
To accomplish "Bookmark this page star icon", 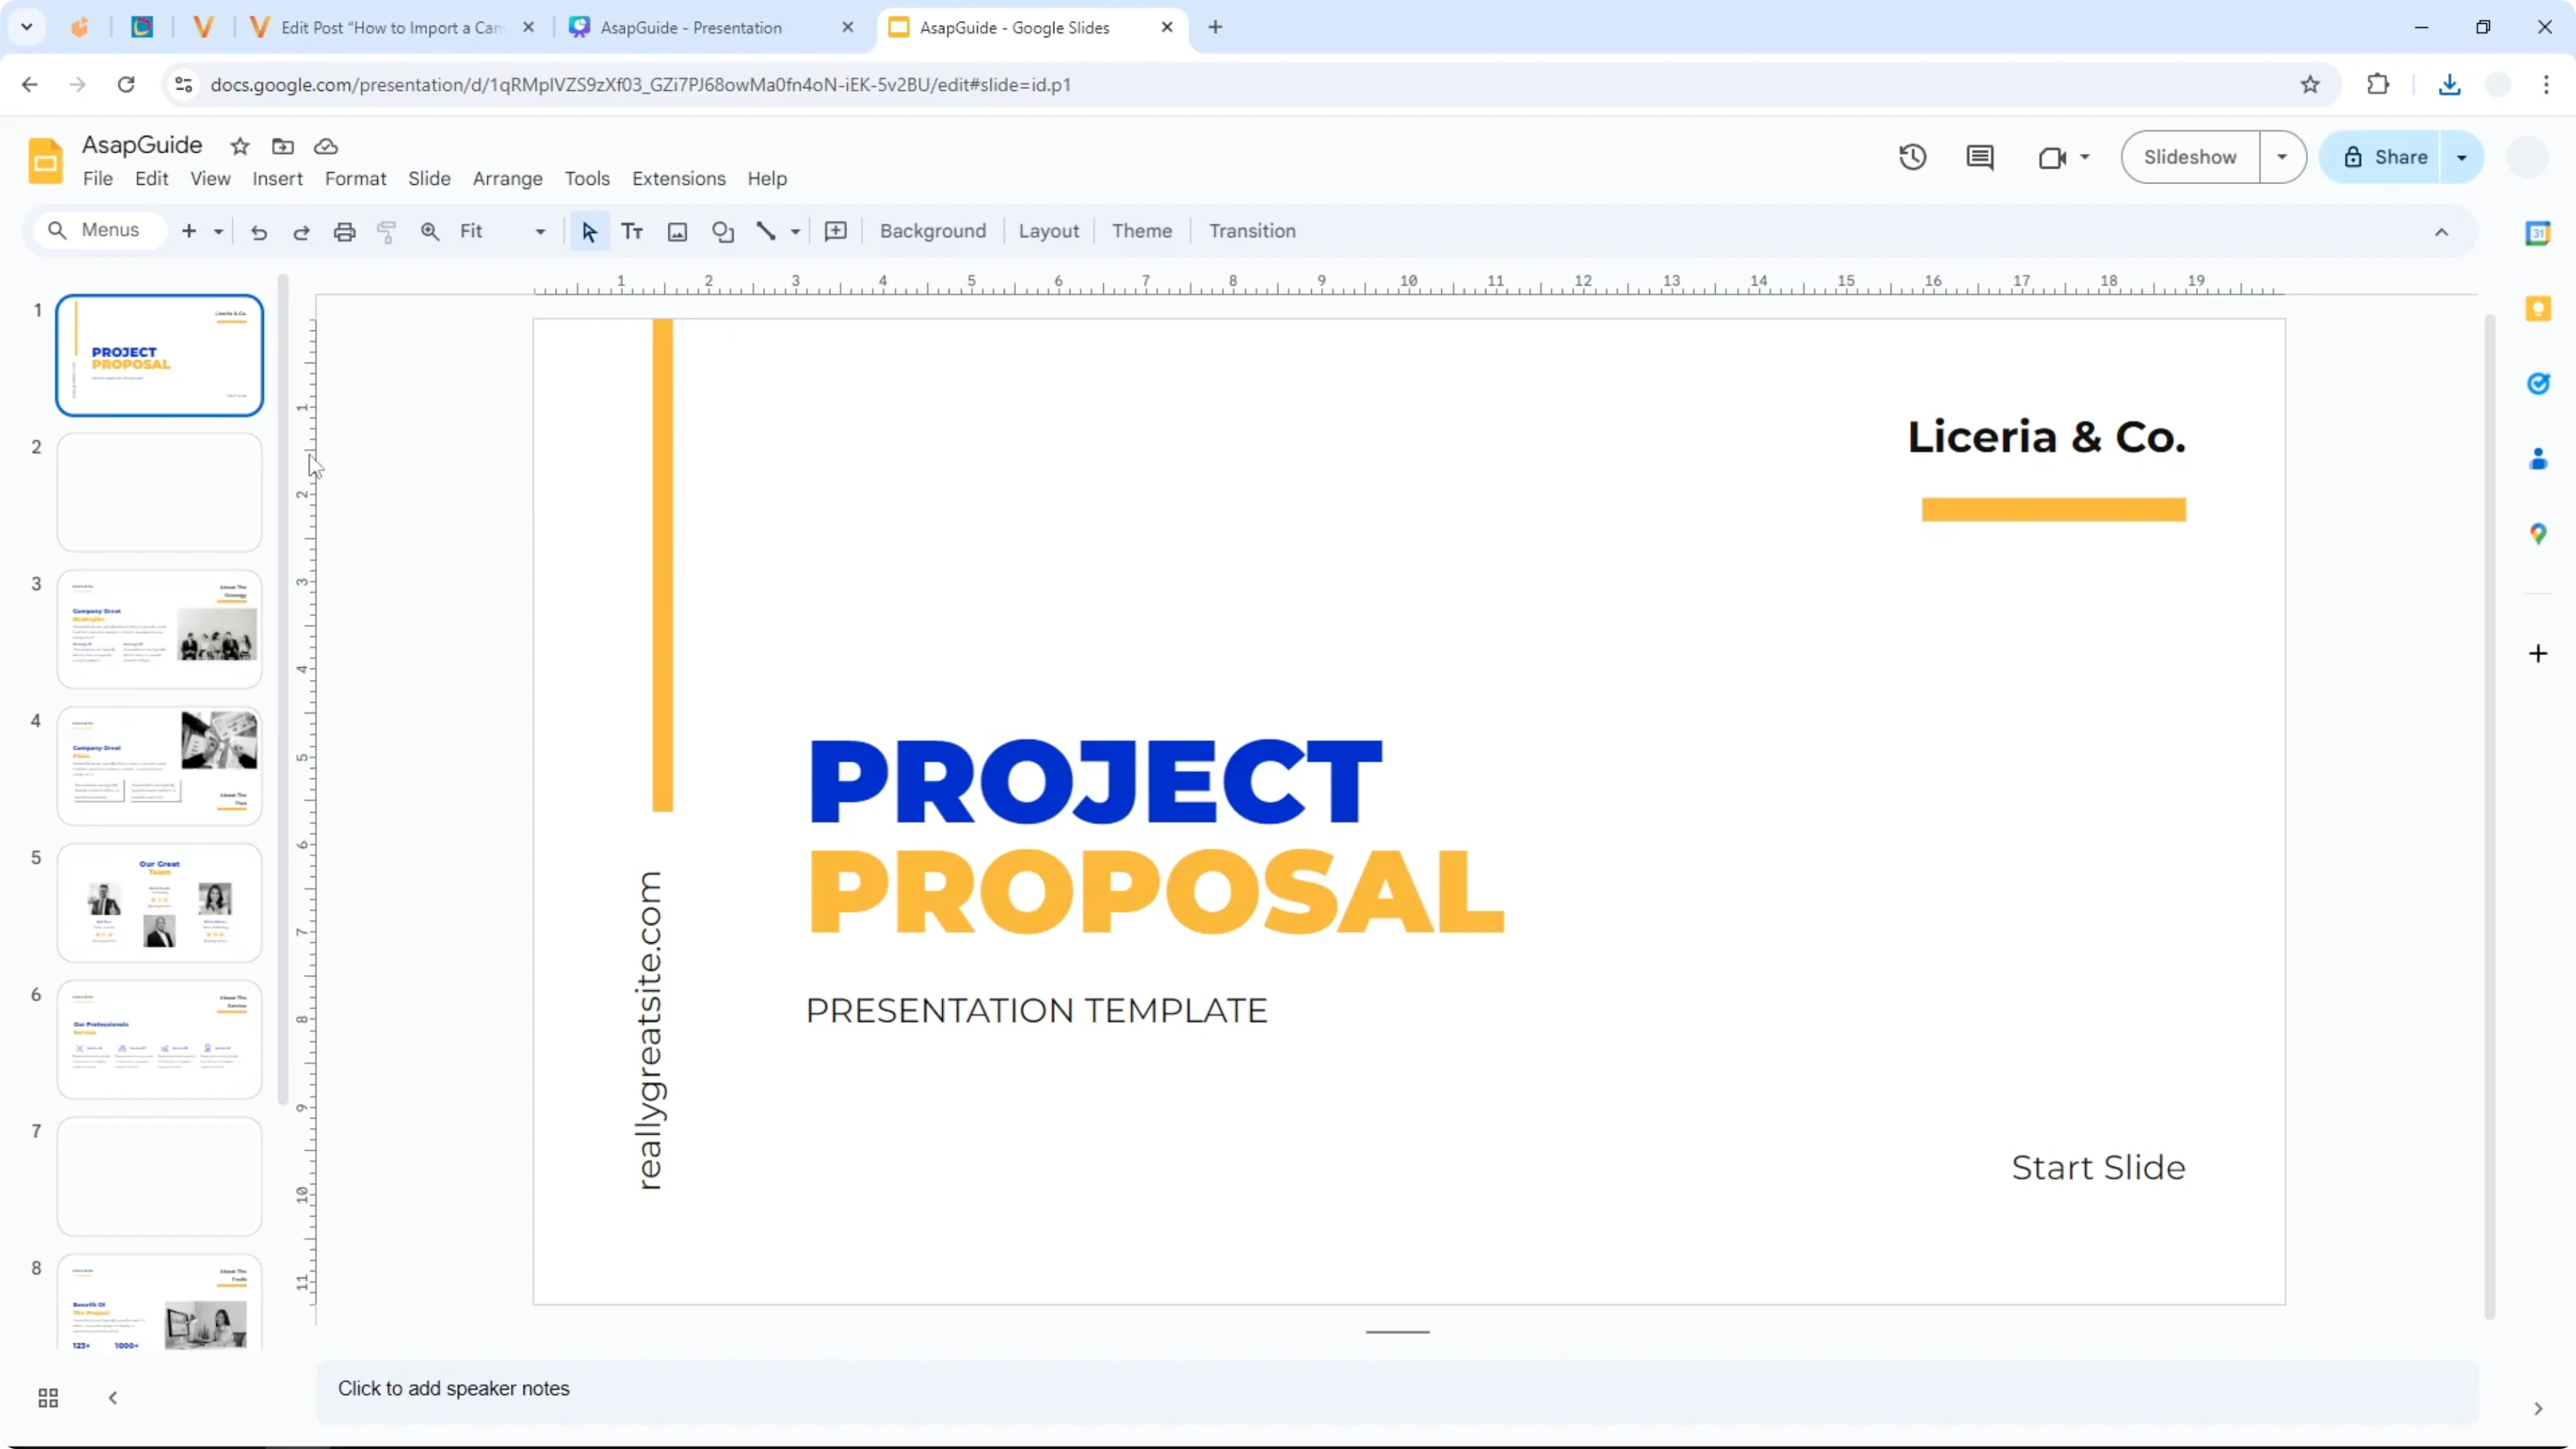I will [2310, 85].
